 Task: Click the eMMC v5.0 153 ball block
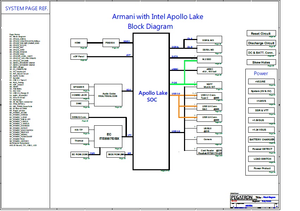[209, 70]
